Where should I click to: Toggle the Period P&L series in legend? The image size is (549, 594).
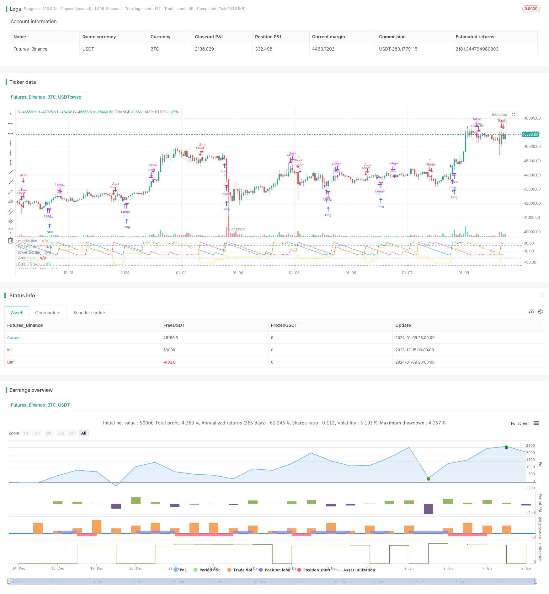coord(207,570)
